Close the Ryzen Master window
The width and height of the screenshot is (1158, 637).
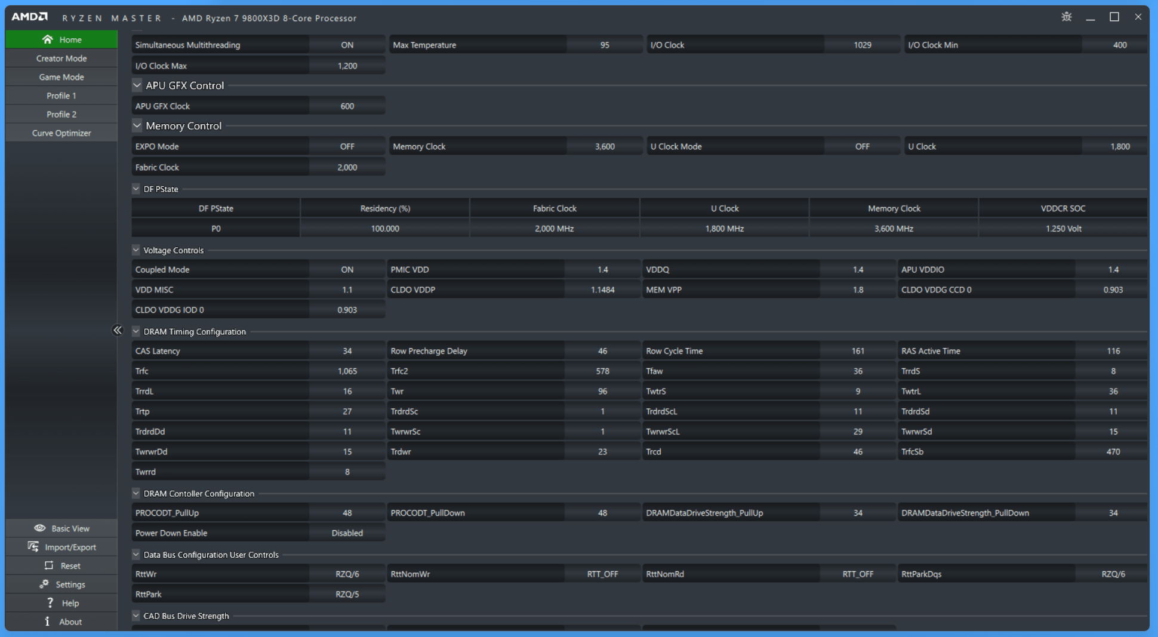tap(1138, 17)
